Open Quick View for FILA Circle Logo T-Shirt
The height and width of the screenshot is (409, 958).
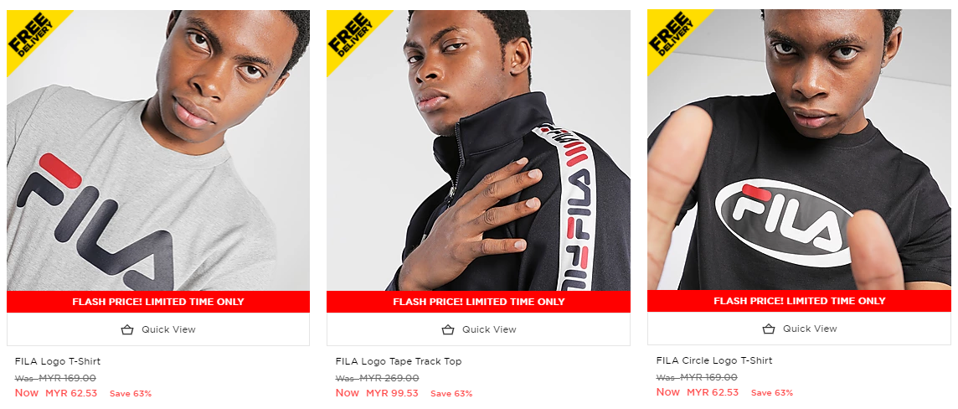click(799, 329)
